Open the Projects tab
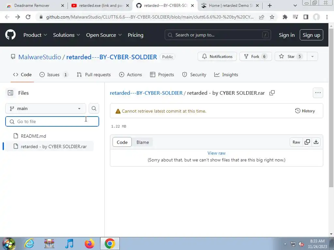 162,75
